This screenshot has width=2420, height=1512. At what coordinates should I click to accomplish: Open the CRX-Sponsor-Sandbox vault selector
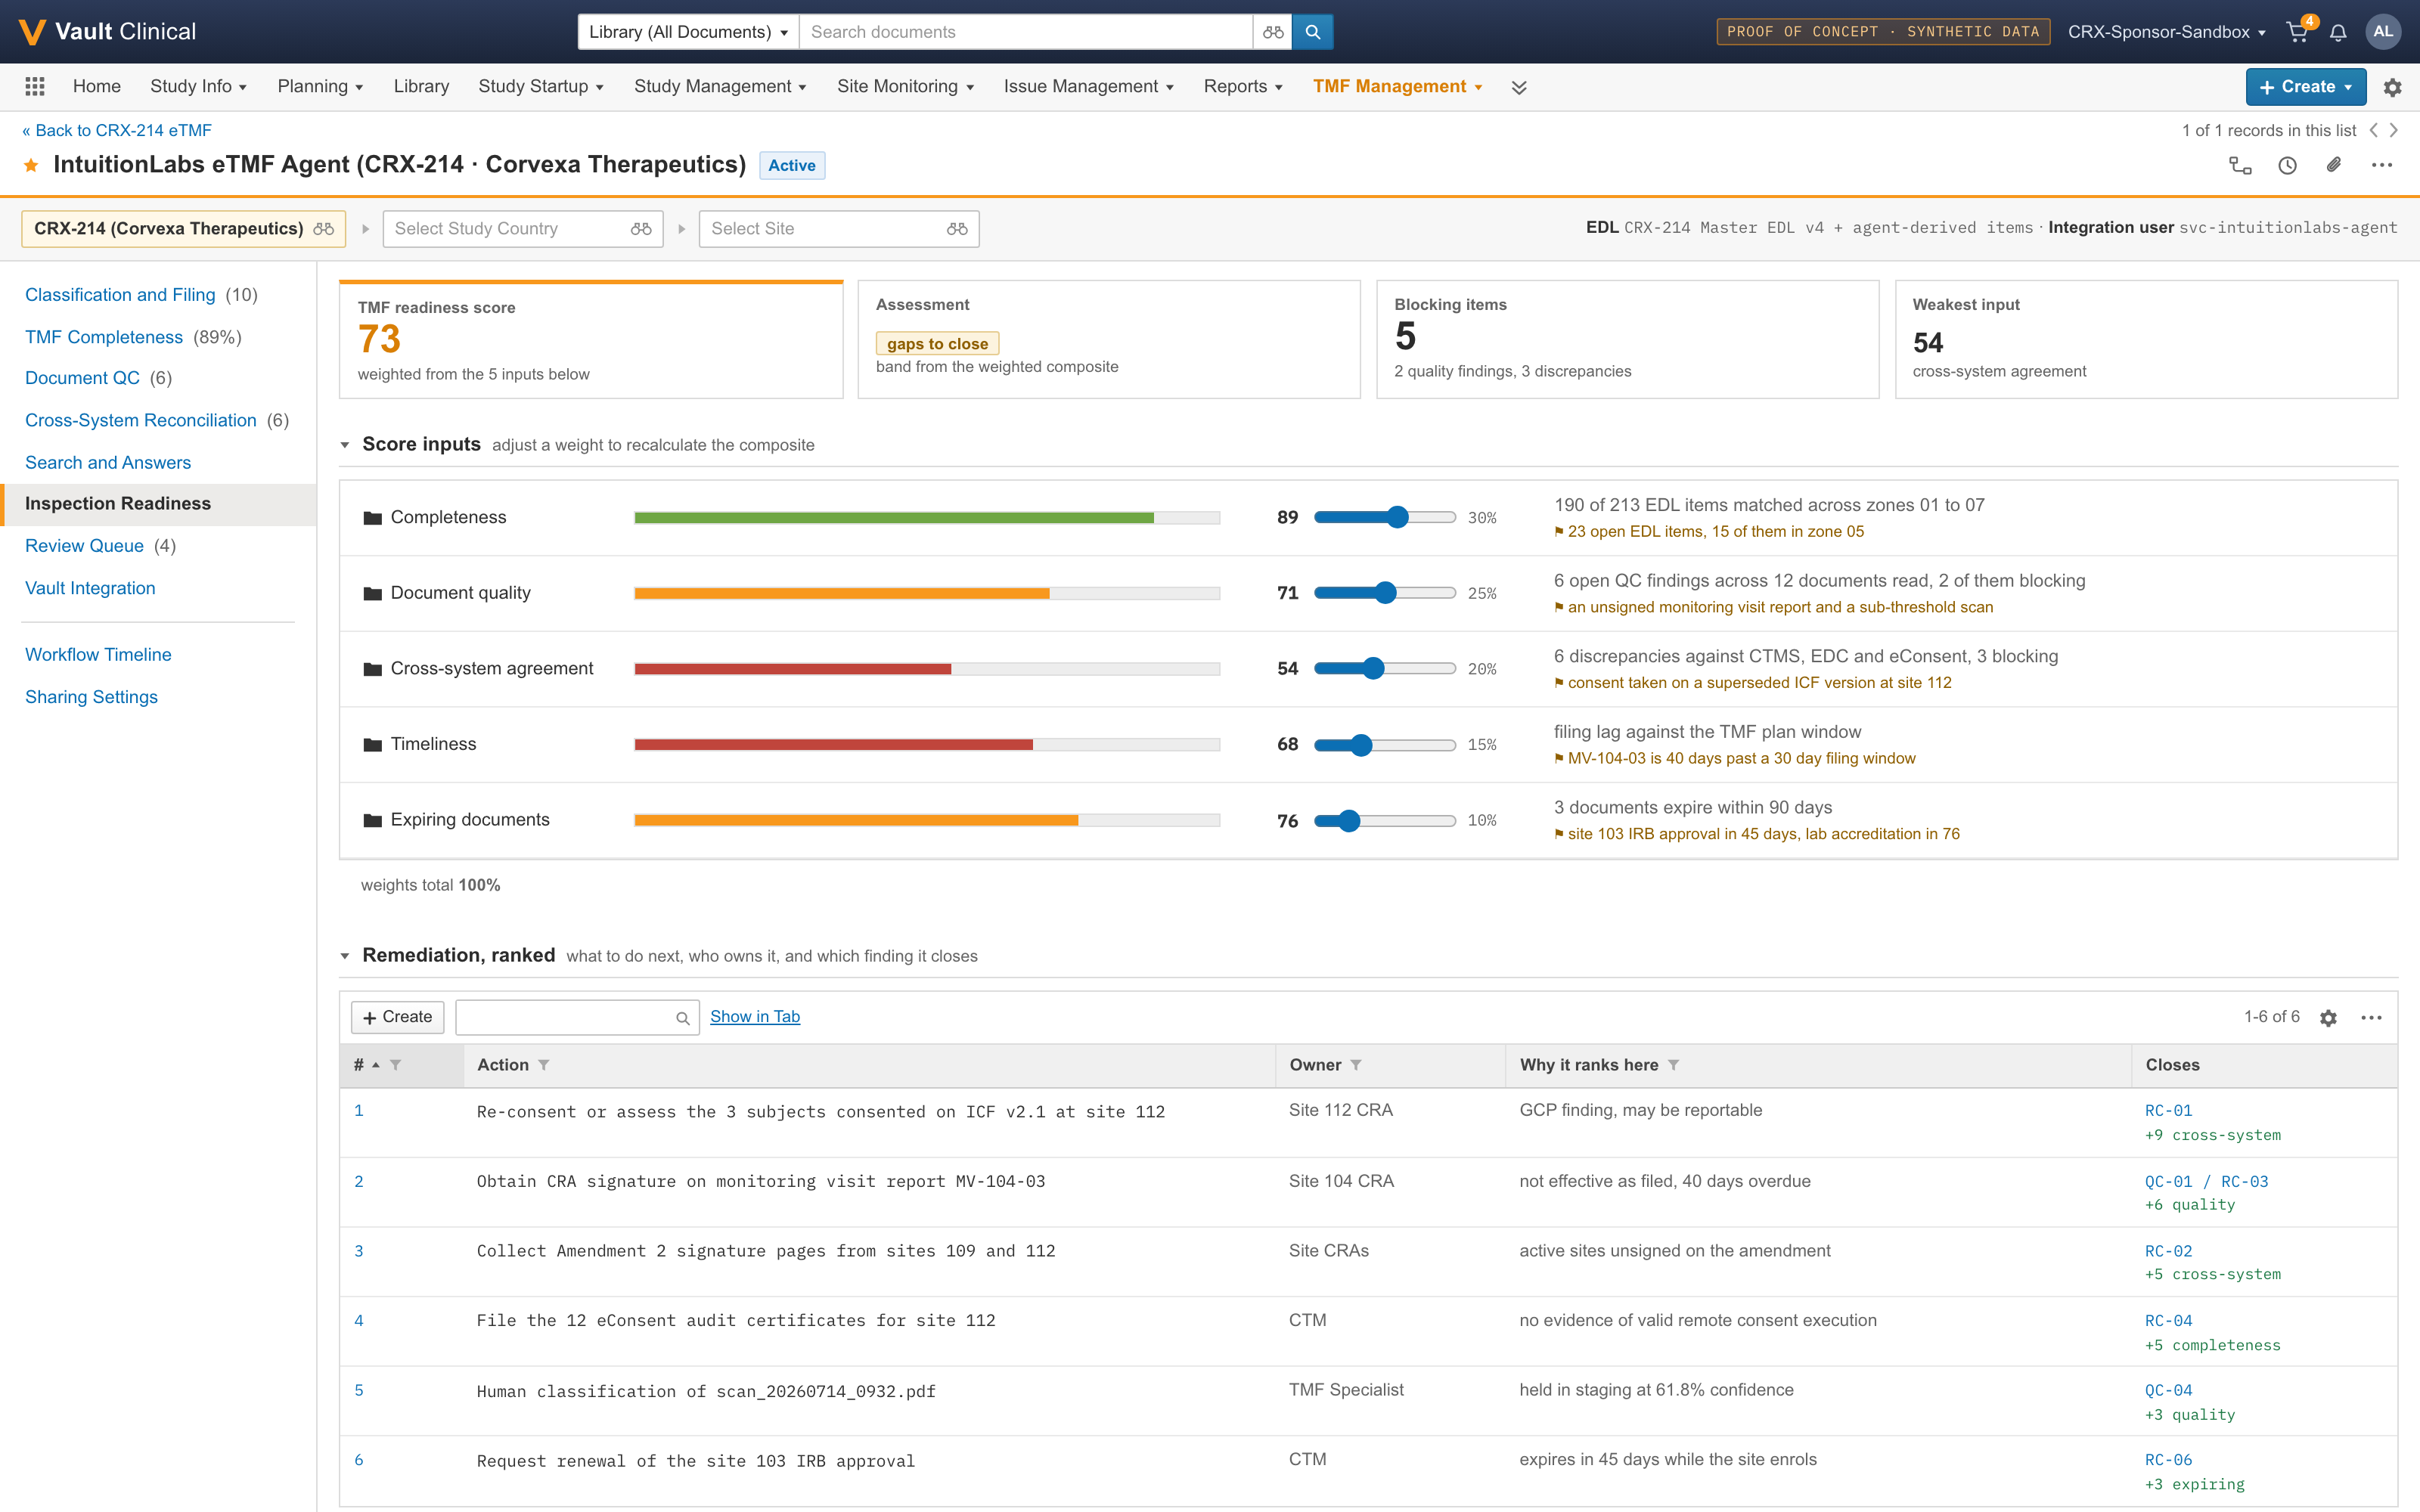tap(2166, 32)
